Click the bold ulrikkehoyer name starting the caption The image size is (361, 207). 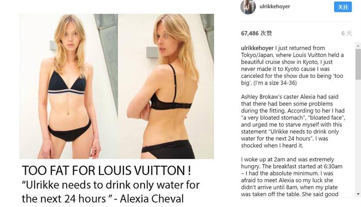click(x=257, y=48)
